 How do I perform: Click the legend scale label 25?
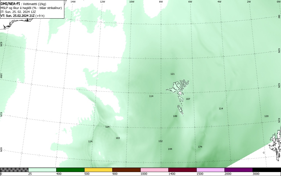[30, 174]
